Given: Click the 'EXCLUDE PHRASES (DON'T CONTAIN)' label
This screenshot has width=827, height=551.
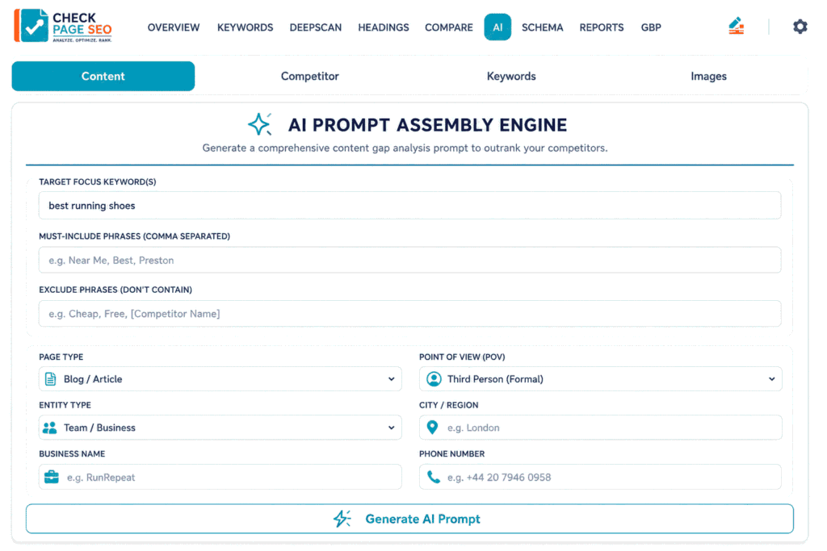Looking at the screenshot, I should click(115, 290).
